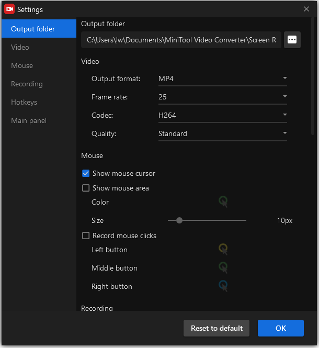Image resolution: width=319 pixels, height=348 pixels.
Task: Click the Show mouse area label
Action: coord(121,188)
